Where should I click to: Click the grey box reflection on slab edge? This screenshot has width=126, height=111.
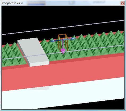[x=39, y=88]
